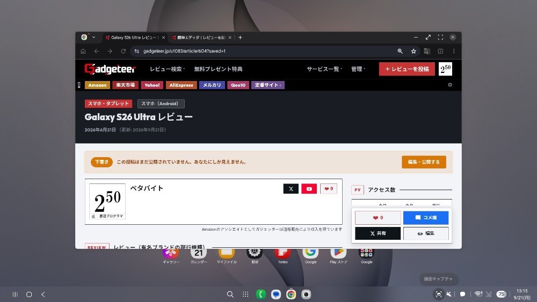
Task: Open a new tab with plus icon
Action: pos(240,38)
